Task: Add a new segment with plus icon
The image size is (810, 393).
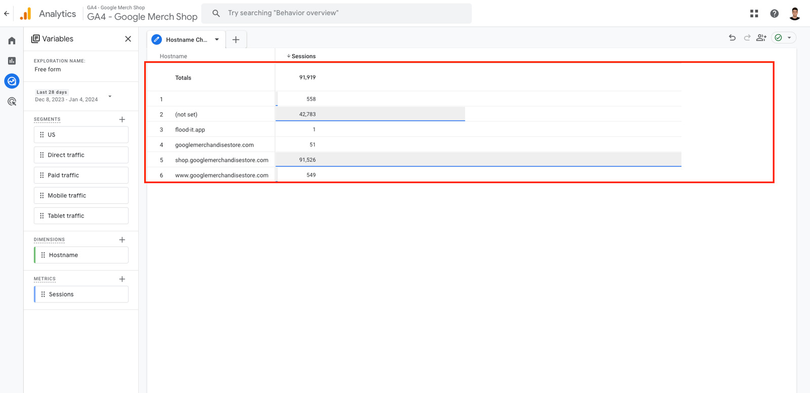Action: coord(122,119)
